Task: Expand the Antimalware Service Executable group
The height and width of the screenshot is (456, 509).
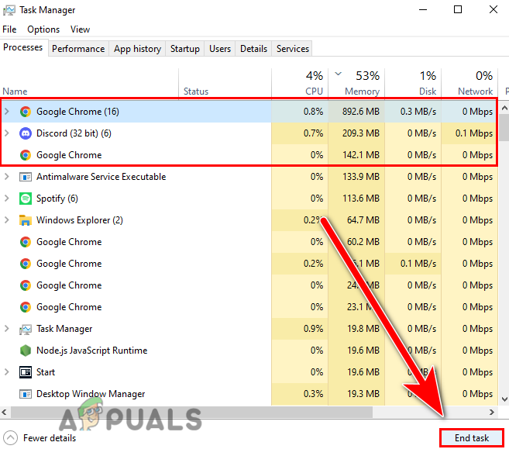Action: 7,177
